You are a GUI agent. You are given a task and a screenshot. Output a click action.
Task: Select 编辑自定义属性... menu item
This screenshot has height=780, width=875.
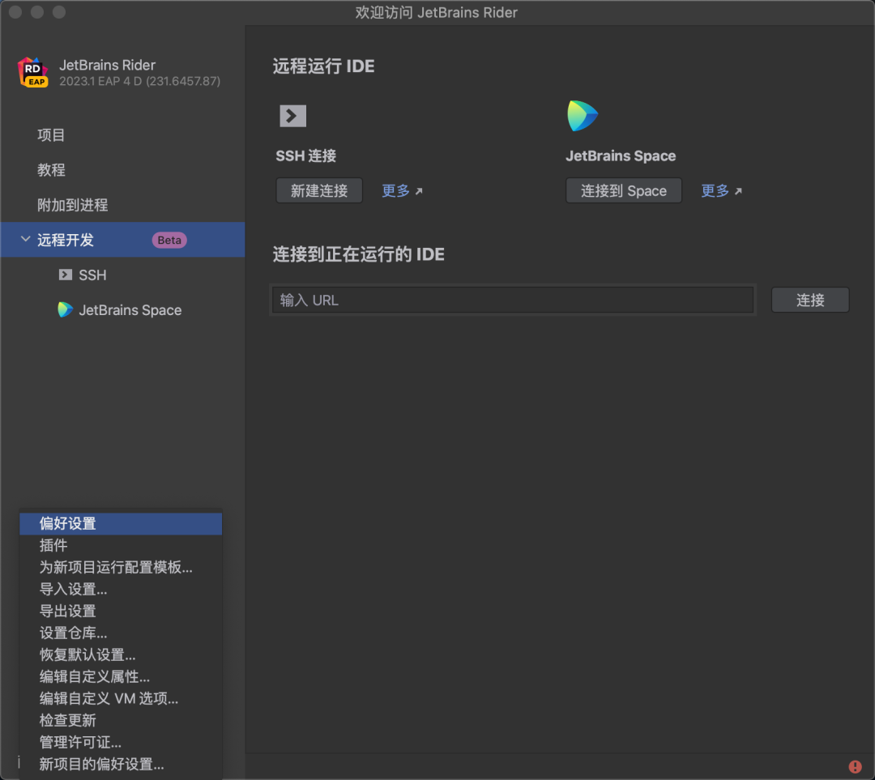point(121,677)
